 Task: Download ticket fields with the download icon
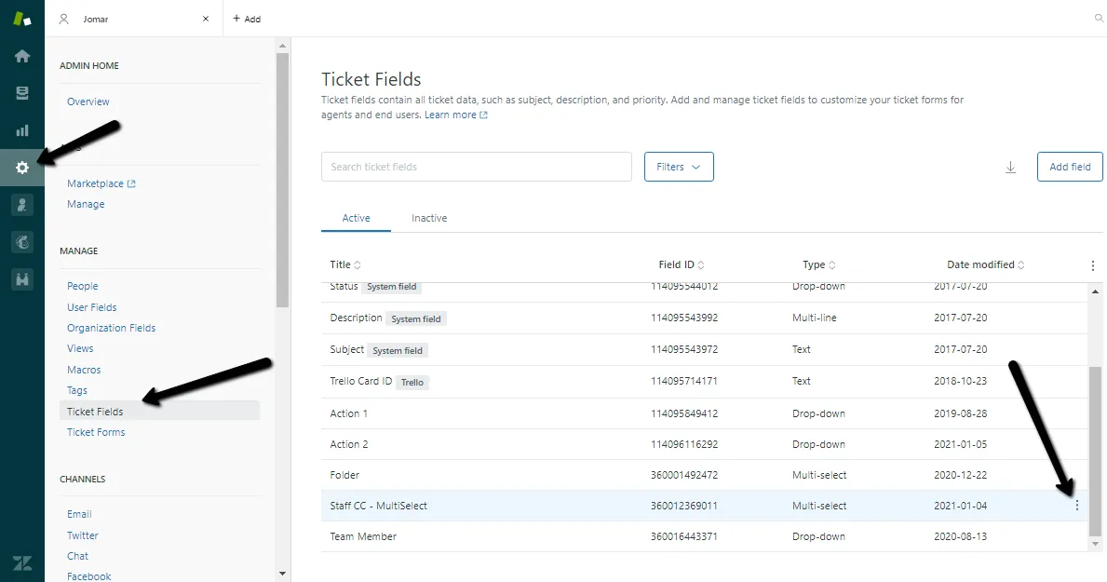pos(1010,167)
